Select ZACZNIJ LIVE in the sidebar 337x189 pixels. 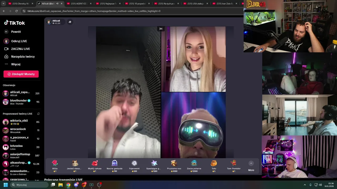click(20, 49)
